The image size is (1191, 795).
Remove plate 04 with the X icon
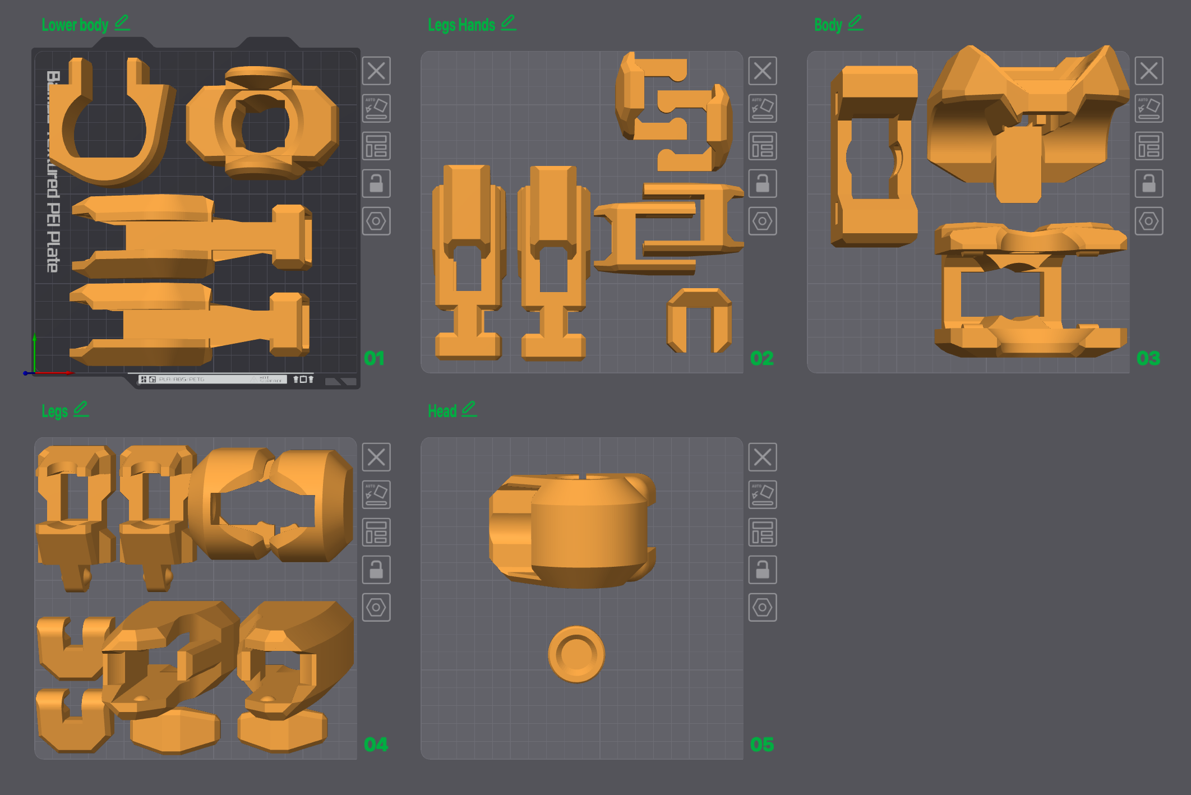click(x=376, y=457)
